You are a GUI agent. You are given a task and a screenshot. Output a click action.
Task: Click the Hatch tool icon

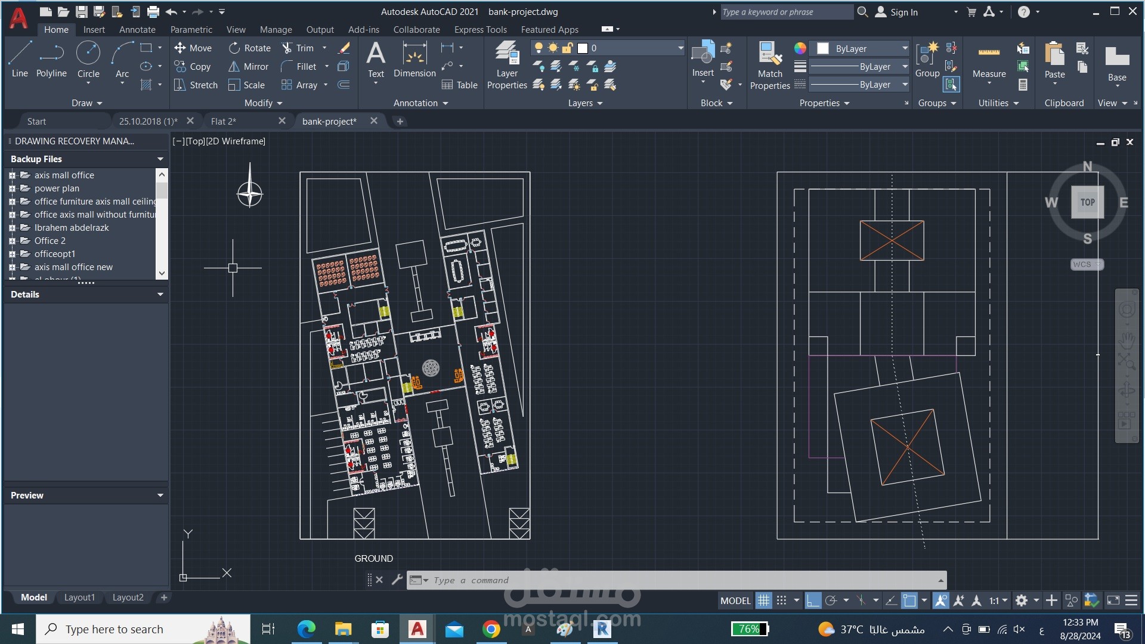coord(146,85)
